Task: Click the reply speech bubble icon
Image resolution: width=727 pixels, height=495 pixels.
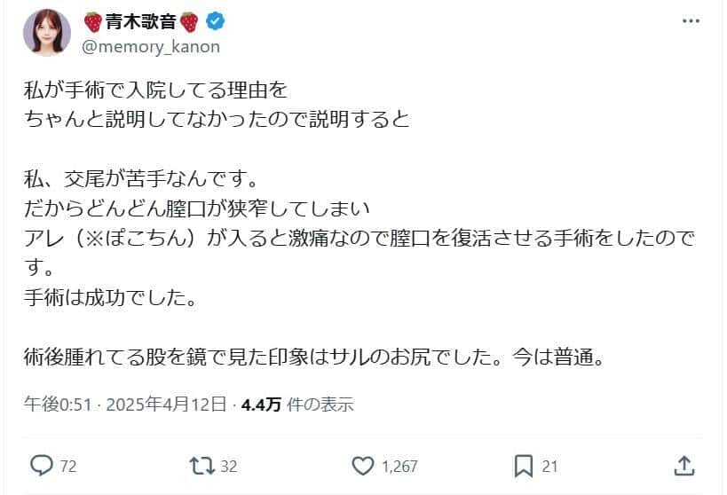Action: [41, 465]
